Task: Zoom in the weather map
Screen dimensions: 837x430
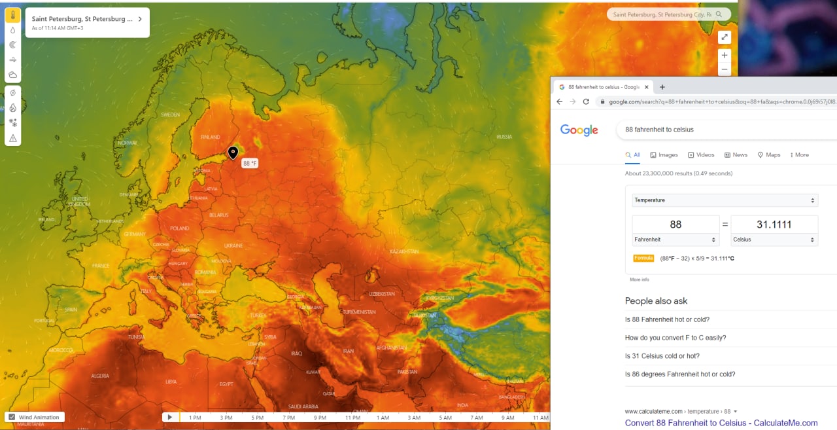Action: click(724, 56)
